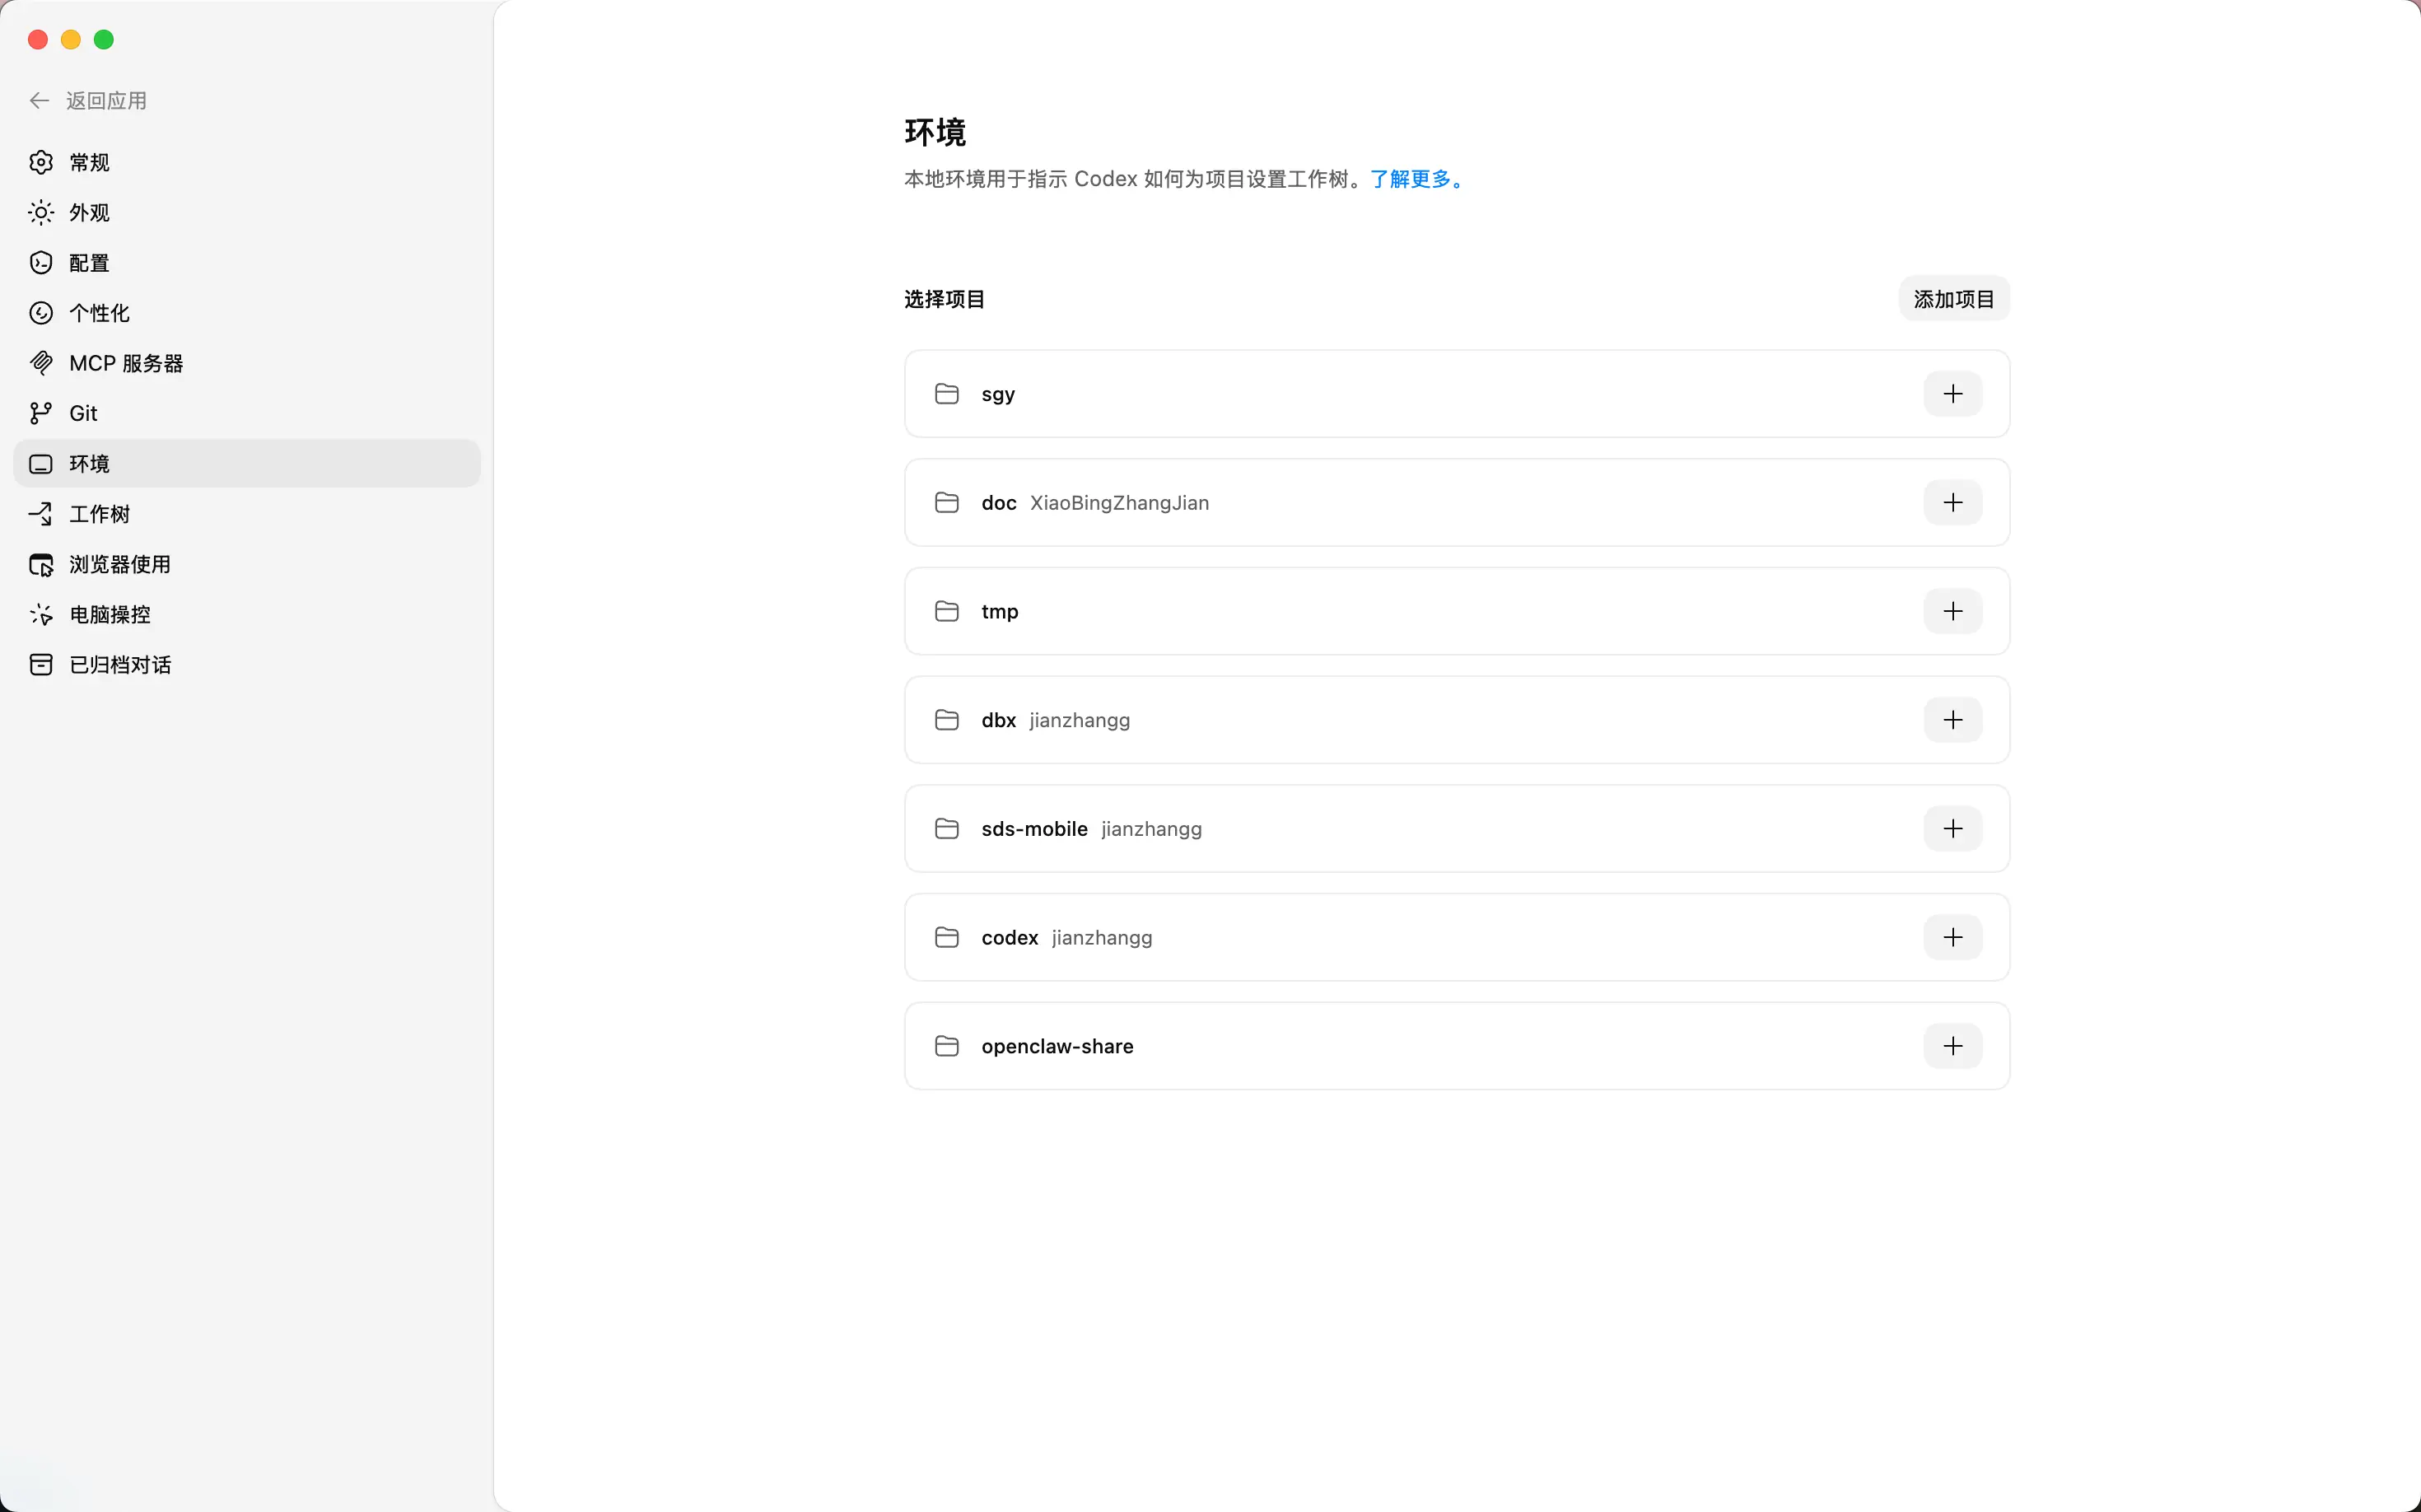Open MCP 服务器 settings page
Image resolution: width=2421 pixels, height=1512 pixels.
(x=125, y=363)
